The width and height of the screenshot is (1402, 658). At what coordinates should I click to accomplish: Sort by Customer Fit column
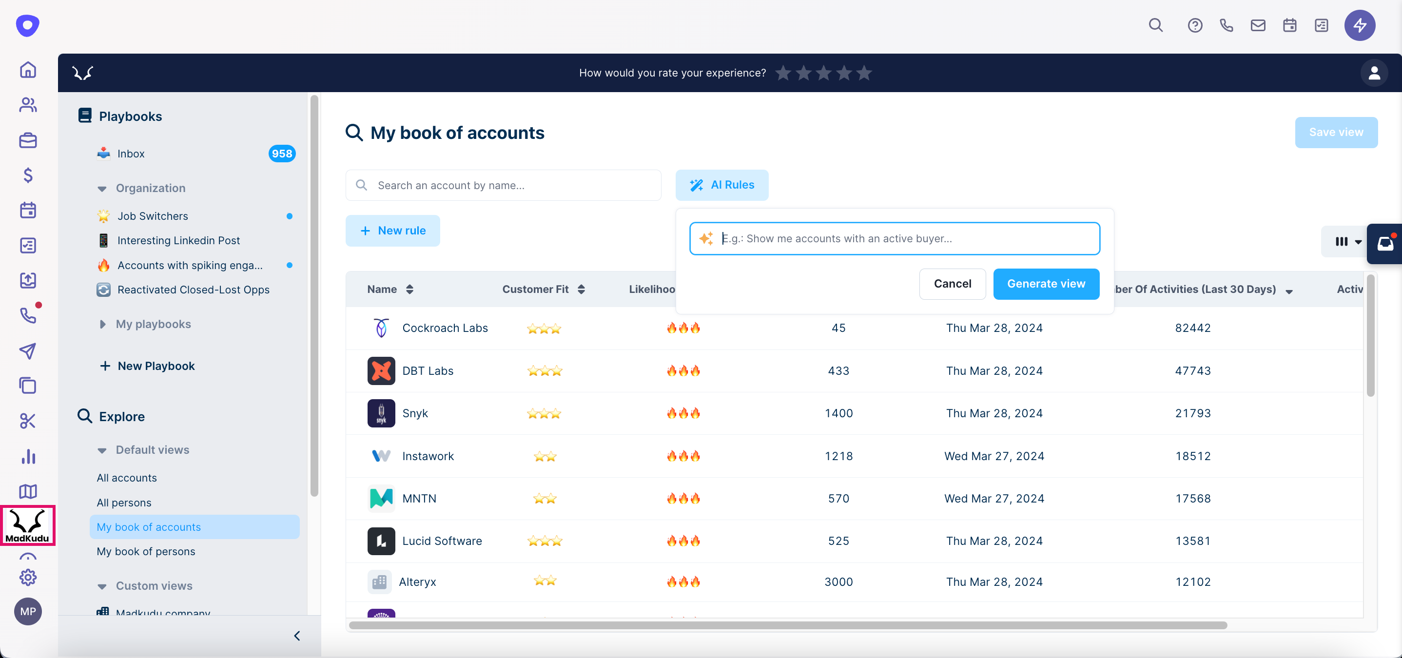(581, 290)
